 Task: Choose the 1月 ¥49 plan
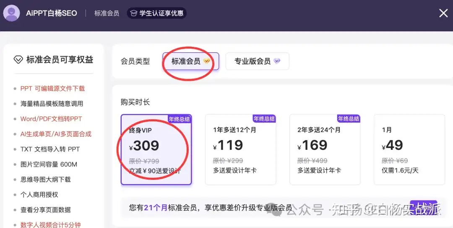[409, 150]
